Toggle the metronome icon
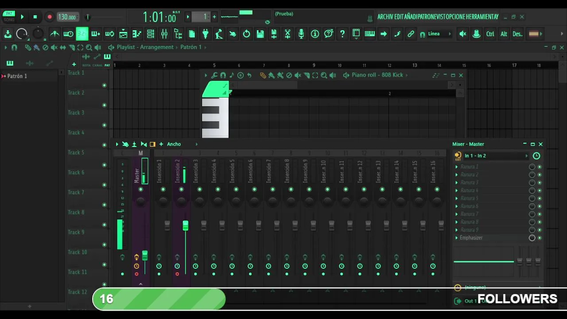The image size is (567, 319). coord(55,34)
